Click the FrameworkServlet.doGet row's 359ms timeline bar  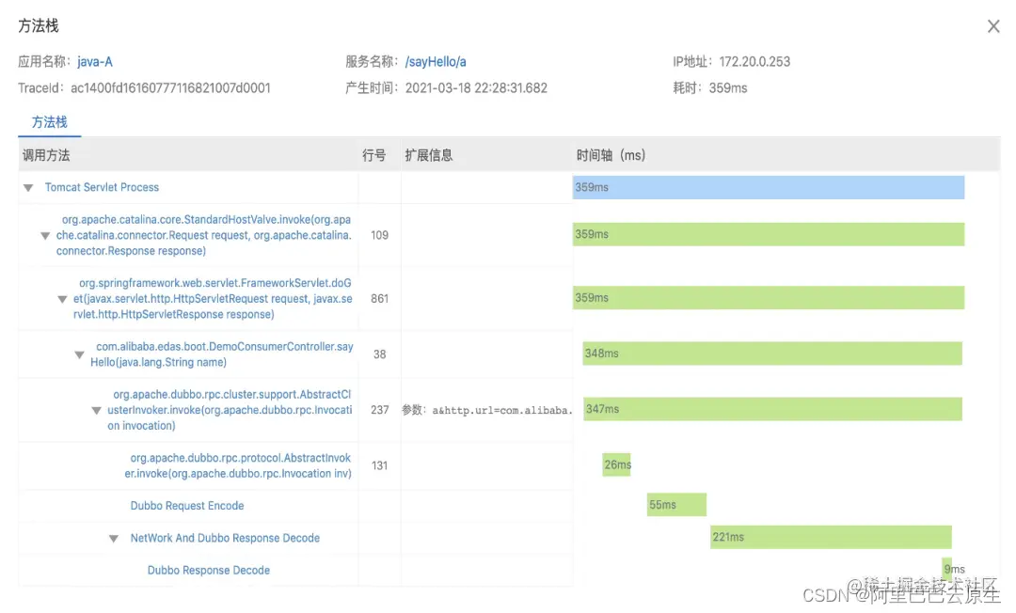click(769, 298)
